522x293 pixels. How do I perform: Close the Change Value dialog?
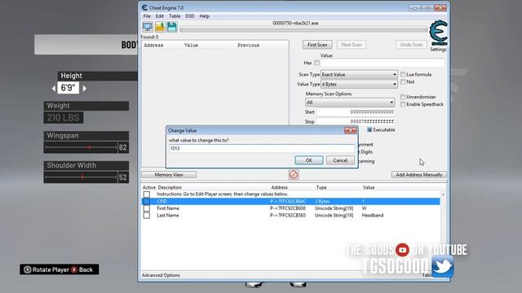pos(350,130)
